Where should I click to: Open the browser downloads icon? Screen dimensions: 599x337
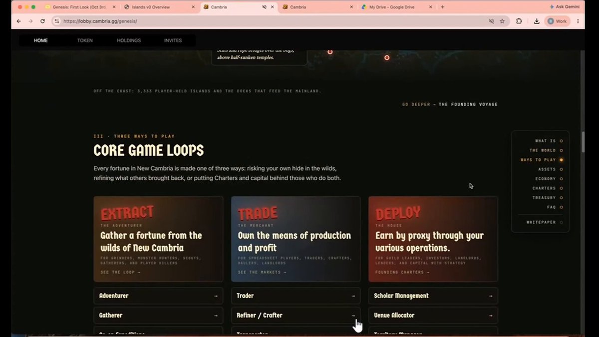[536, 21]
